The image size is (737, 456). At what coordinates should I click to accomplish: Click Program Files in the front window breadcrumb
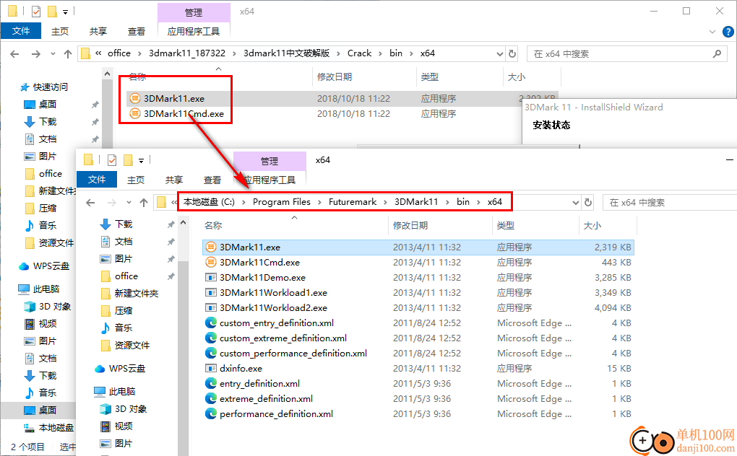click(282, 202)
